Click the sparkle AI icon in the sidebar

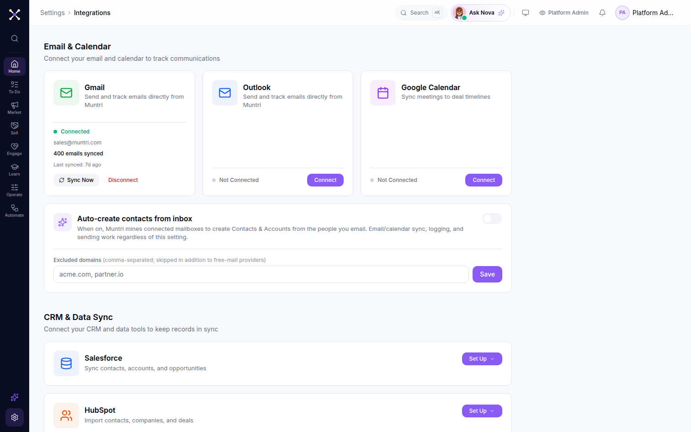pyautogui.click(x=15, y=397)
